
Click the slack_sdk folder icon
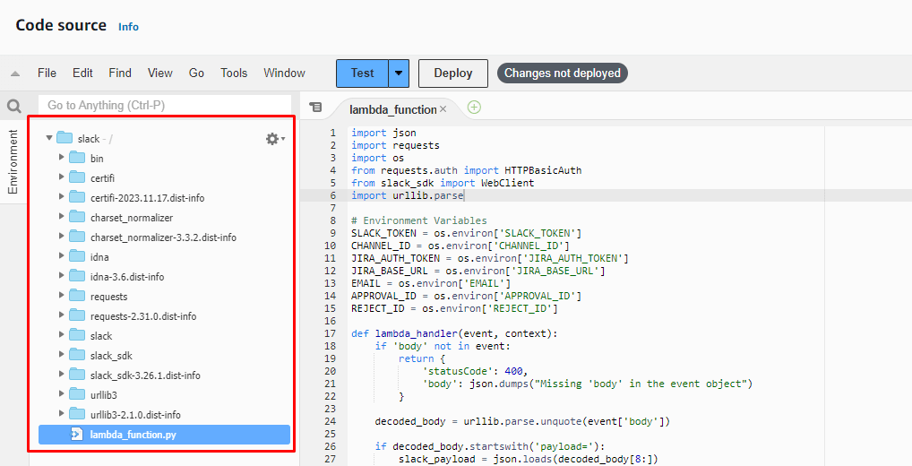tap(76, 356)
